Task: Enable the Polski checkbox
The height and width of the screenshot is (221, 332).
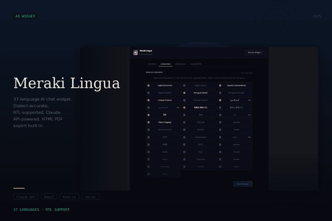Action: pos(184,152)
